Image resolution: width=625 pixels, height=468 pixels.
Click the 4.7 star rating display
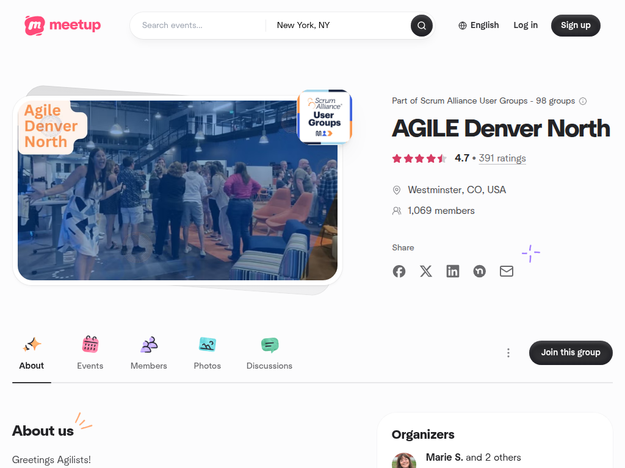(x=430, y=158)
